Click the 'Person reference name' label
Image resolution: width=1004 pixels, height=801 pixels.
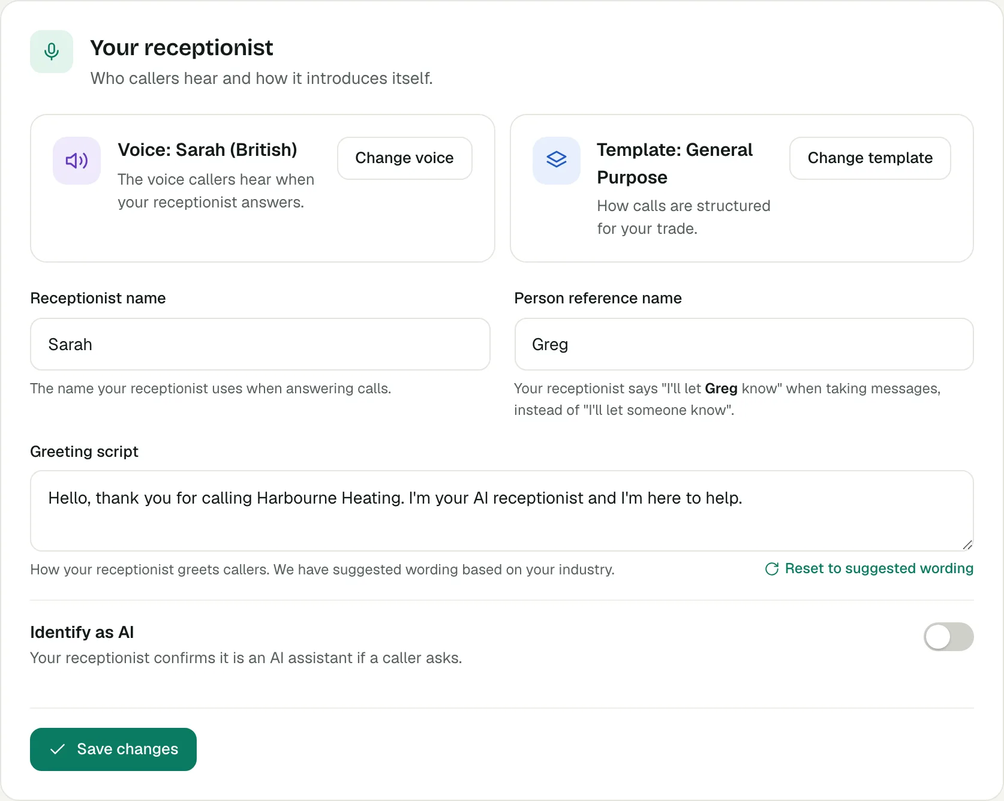coord(598,299)
